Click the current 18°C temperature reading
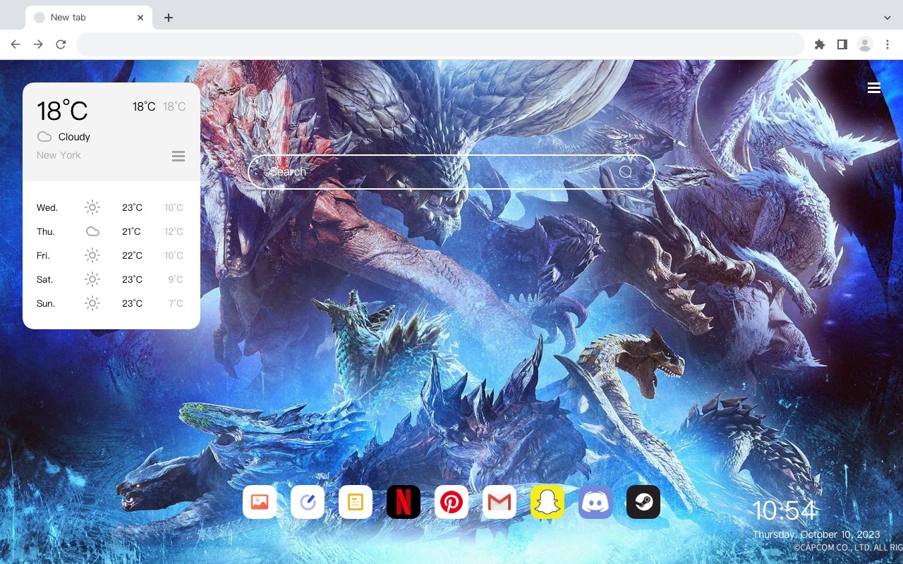 coord(62,111)
